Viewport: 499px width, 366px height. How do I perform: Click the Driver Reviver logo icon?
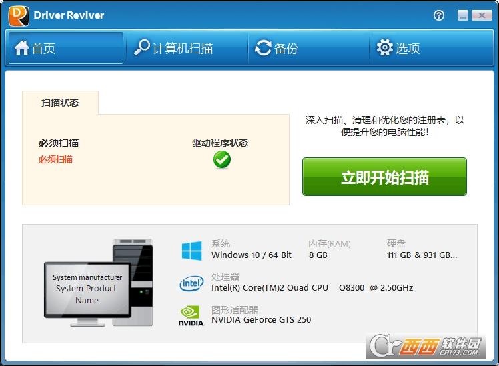[19, 16]
